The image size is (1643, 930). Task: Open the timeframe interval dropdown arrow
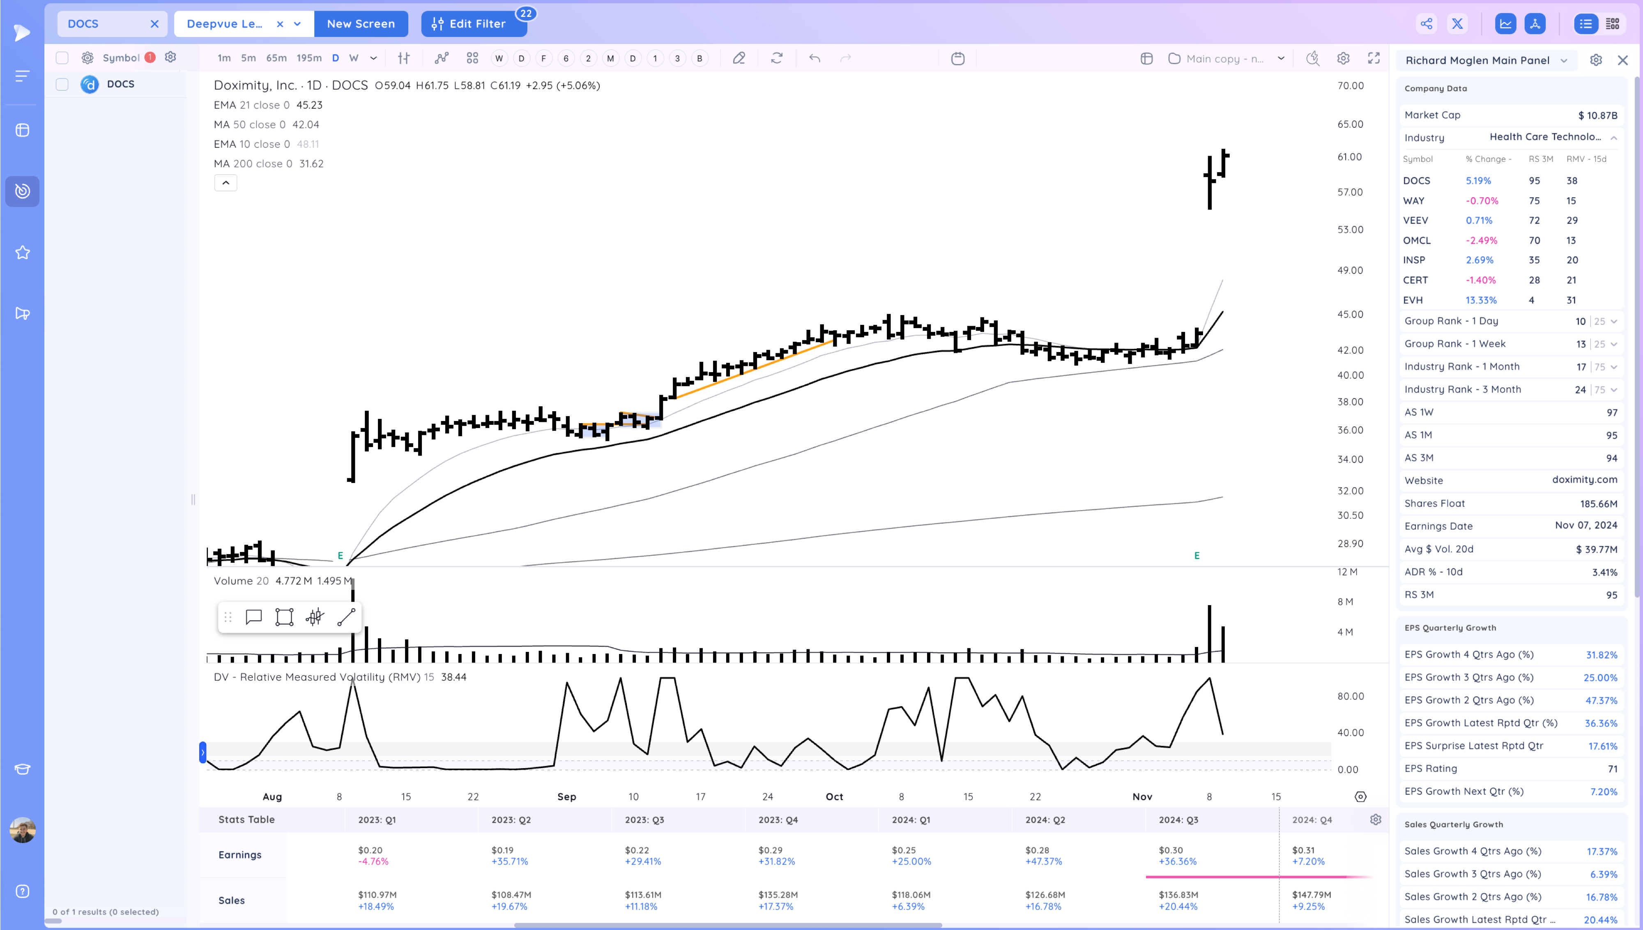coord(373,58)
